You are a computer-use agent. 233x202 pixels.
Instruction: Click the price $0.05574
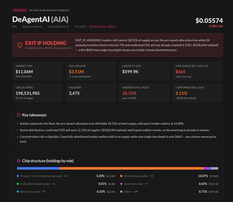coord(209,20)
